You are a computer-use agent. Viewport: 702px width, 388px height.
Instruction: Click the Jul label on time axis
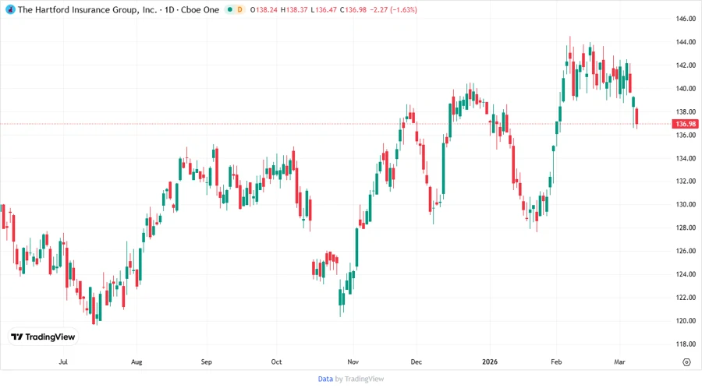pyautogui.click(x=63, y=362)
